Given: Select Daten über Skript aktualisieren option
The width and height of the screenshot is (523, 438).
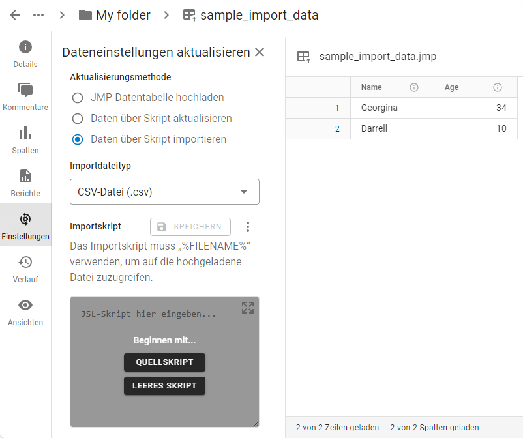Looking at the screenshot, I should tap(78, 119).
